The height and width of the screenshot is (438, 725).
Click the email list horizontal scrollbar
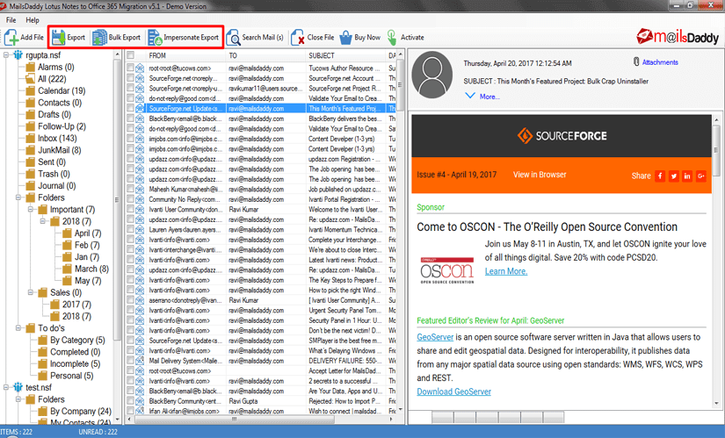[235, 419]
